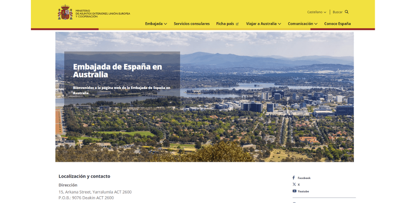Click the Canberra panorama banner image
Image resolution: width=406 pixels, height=203 pixels.
click(x=204, y=97)
